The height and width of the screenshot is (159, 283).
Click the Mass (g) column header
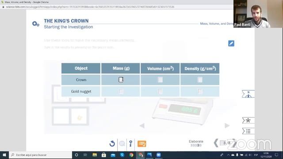tap(121, 68)
